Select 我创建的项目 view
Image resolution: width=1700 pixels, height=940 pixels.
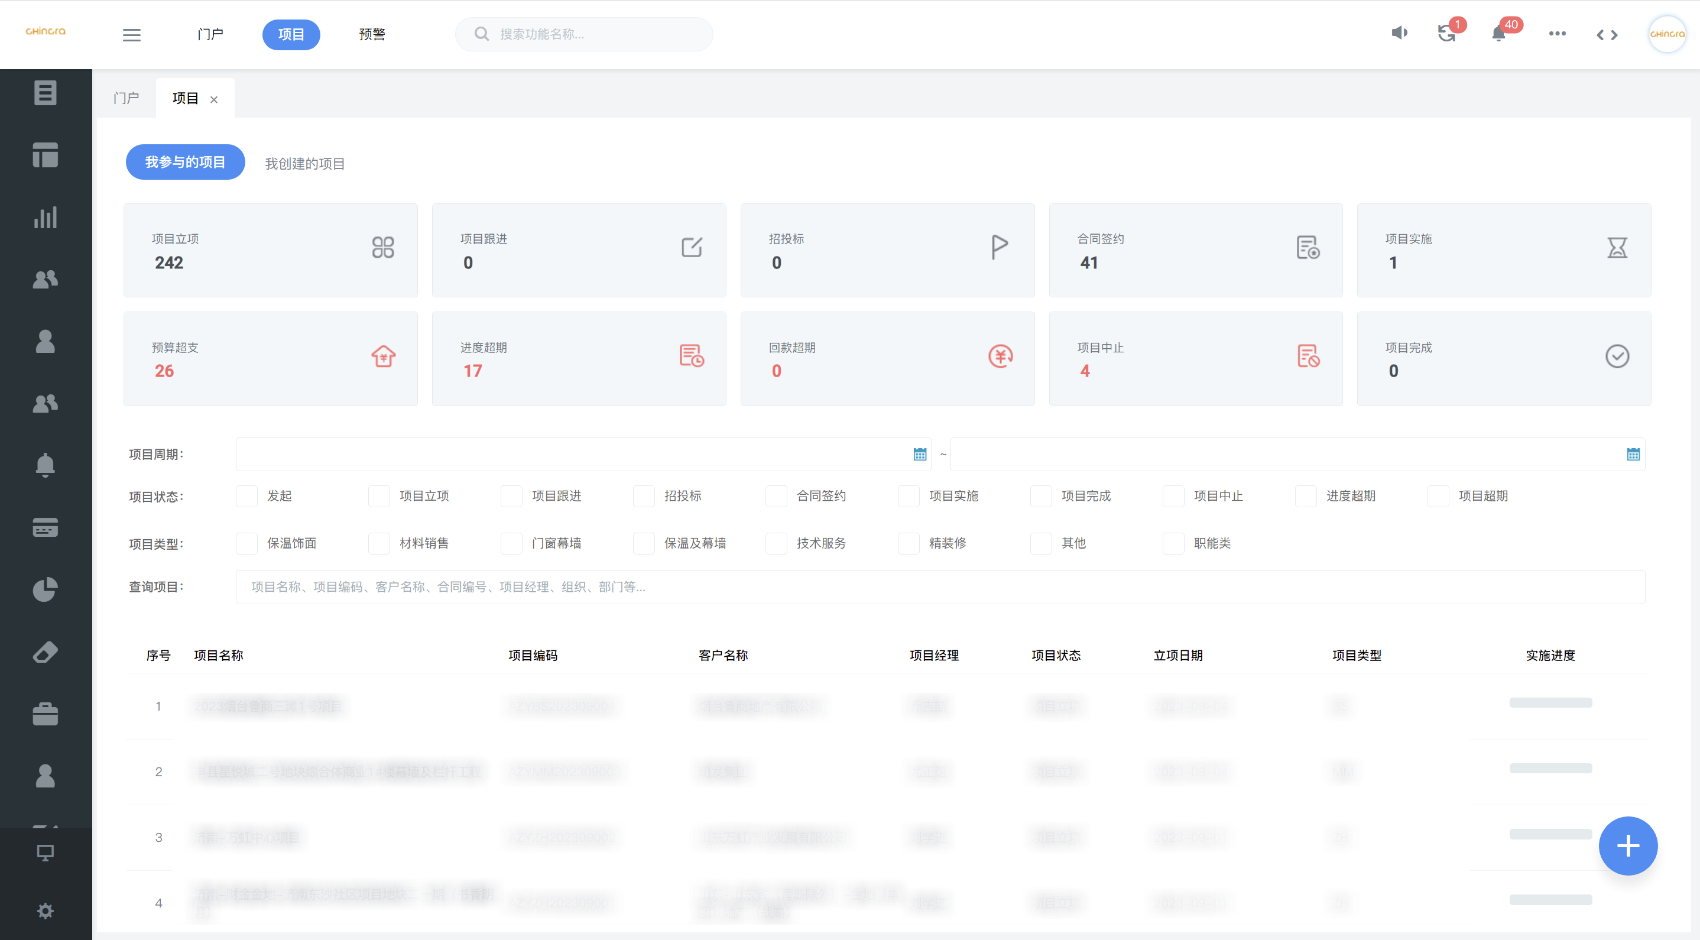(x=304, y=163)
